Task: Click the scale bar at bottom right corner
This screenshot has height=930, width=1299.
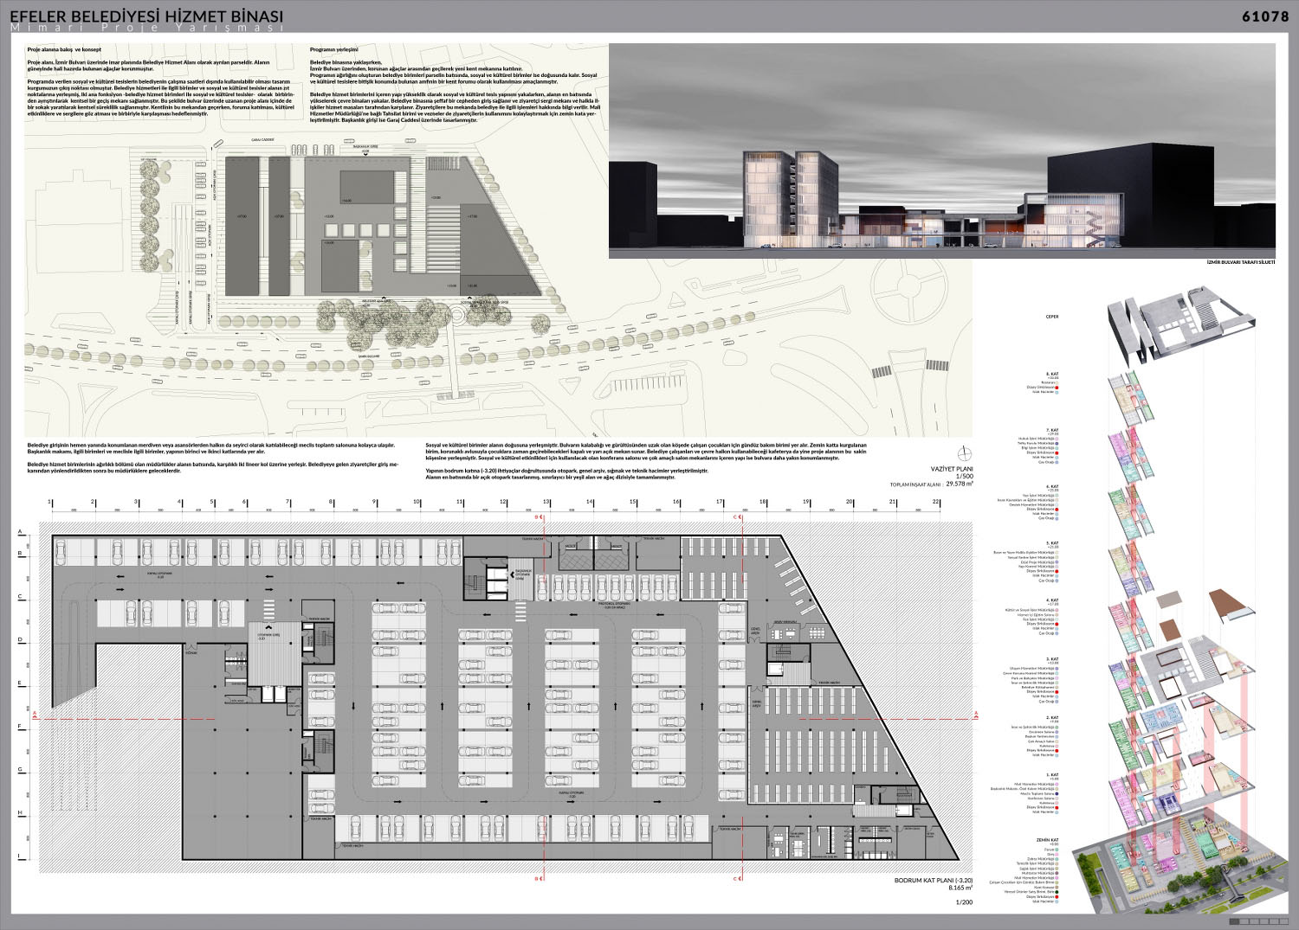Action: click(x=1258, y=920)
